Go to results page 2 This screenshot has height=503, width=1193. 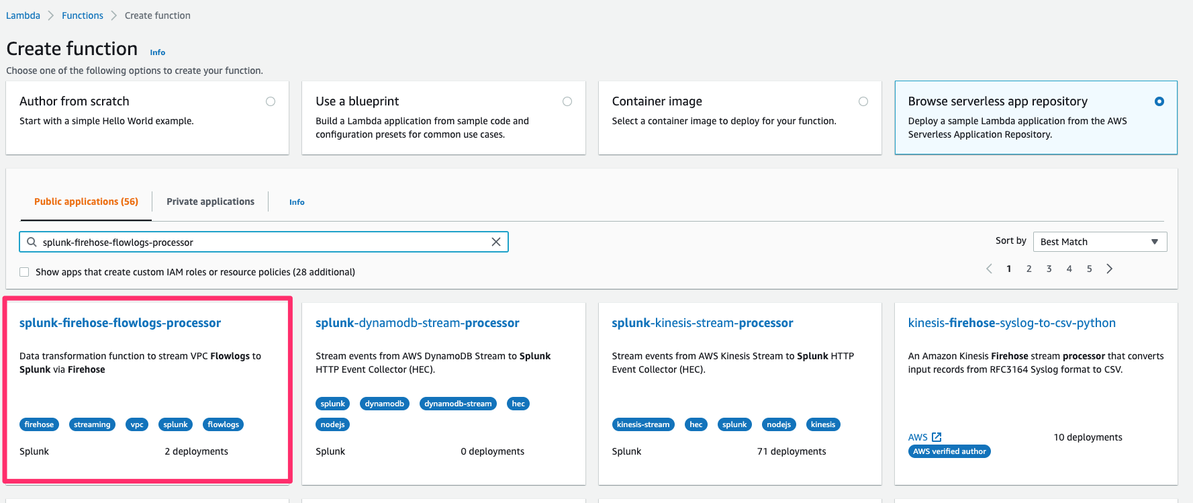(1029, 269)
